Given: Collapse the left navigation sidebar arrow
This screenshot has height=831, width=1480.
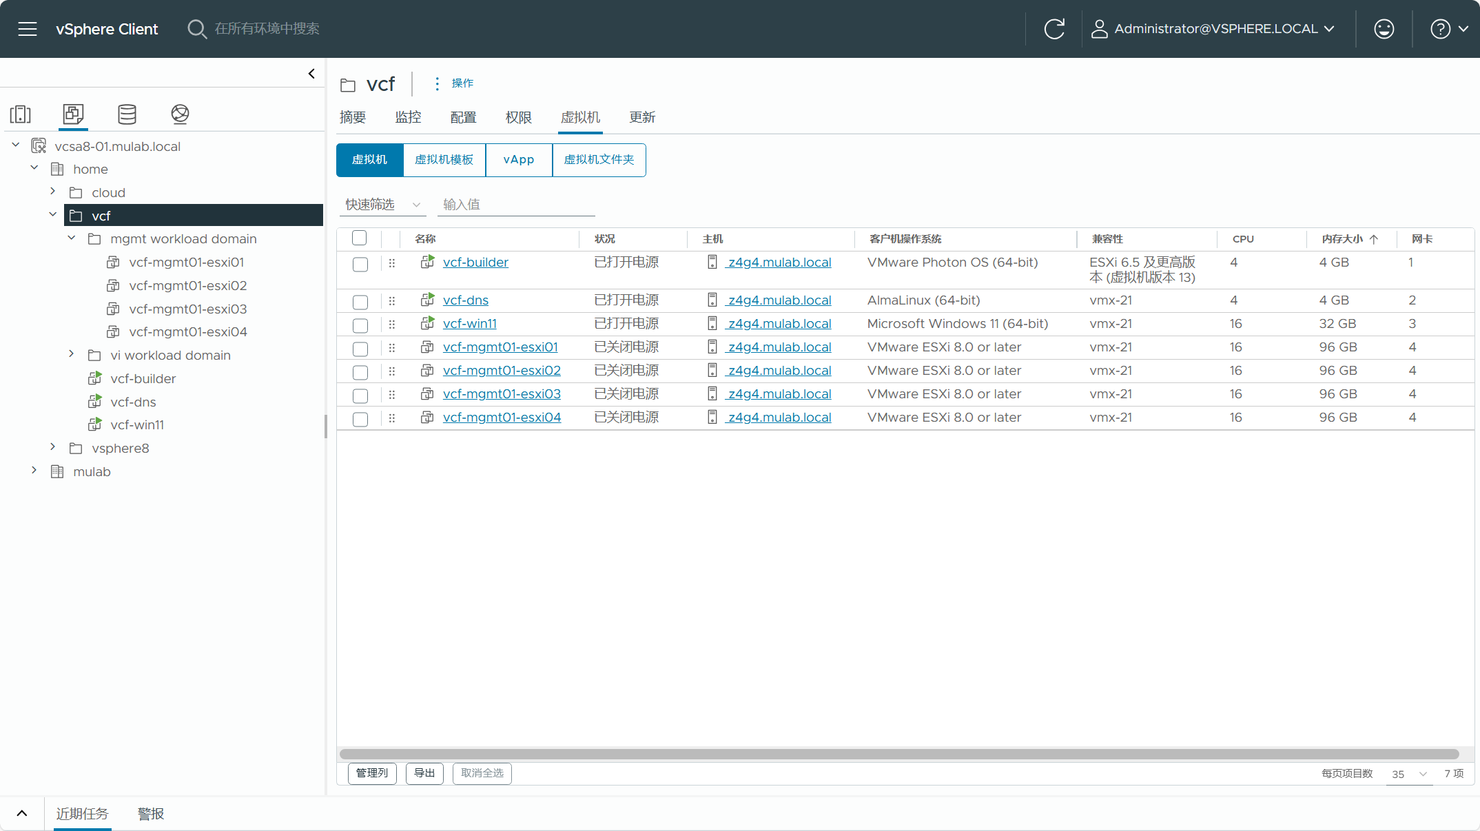Looking at the screenshot, I should pyautogui.click(x=311, y=74).
